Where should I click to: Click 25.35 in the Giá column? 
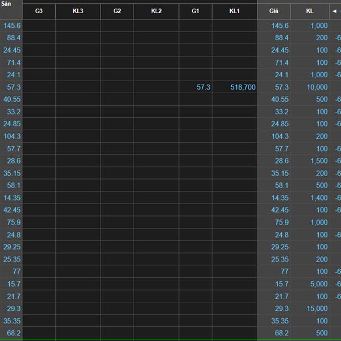[x=280, y=259]
